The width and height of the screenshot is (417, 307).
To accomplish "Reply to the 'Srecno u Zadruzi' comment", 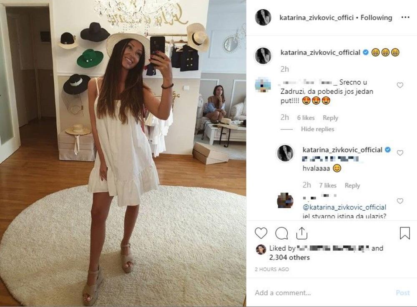I will point(330,117).
